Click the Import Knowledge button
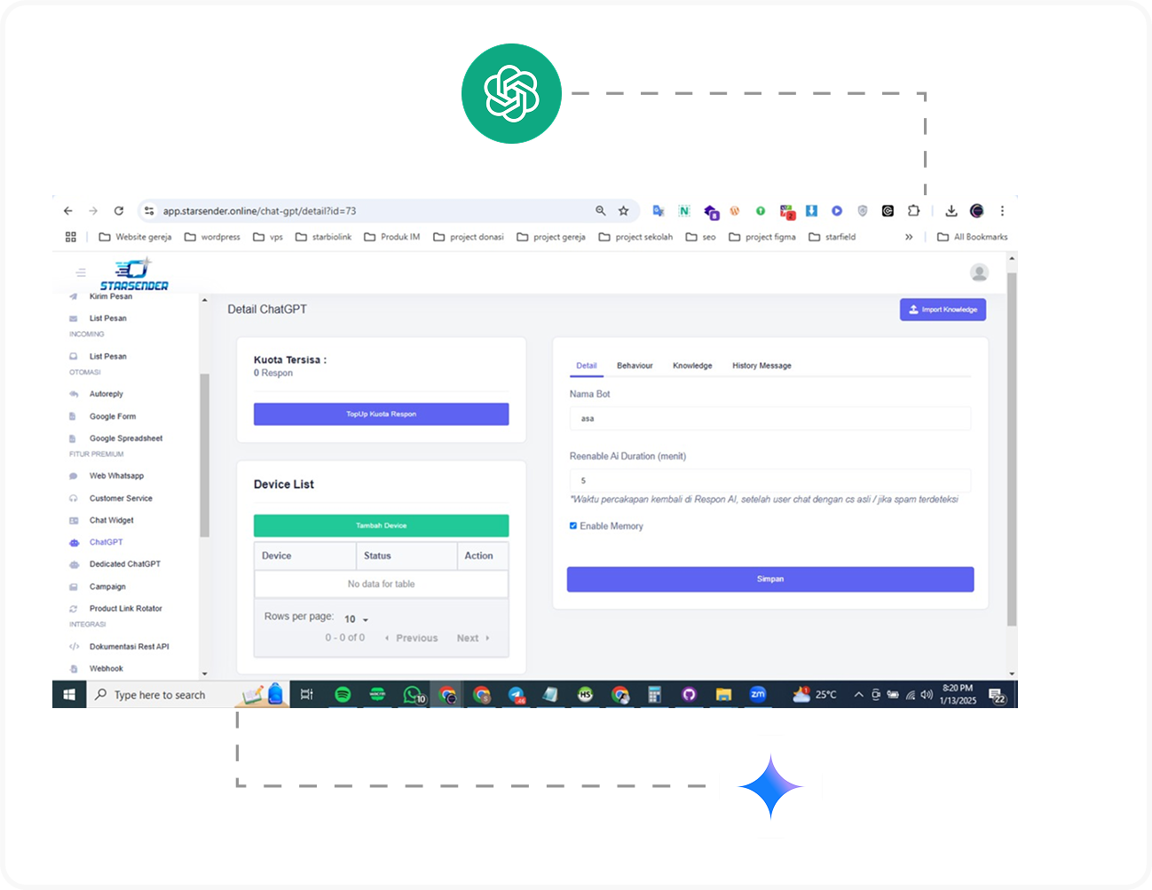 click(943, 310)
